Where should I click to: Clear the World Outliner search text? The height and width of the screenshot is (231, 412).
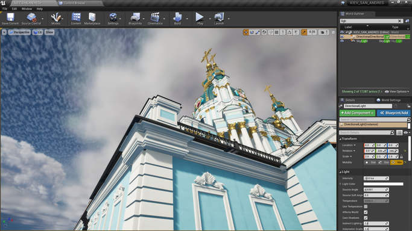[399, 21]
